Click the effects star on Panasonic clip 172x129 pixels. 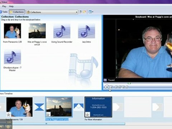pyautogui.click(x=9, y=114)
